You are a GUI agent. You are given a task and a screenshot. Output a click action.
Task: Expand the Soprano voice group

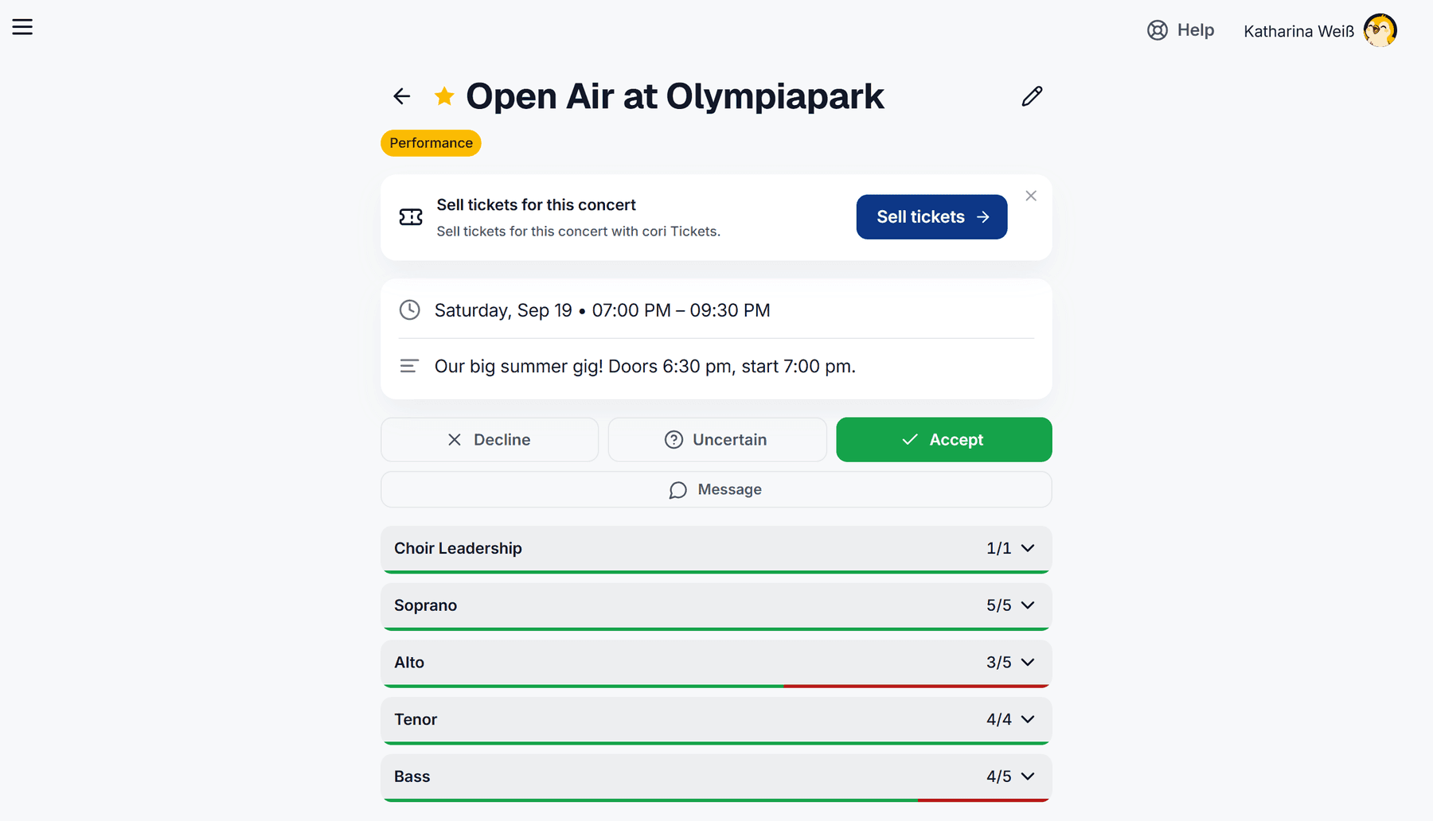pyautogui.click(x=716, y=606)
